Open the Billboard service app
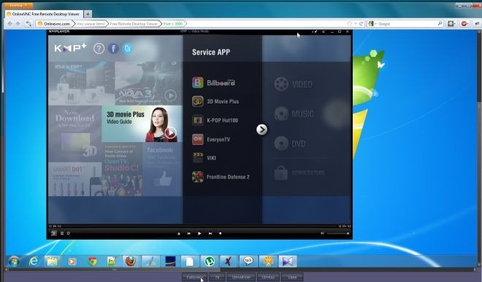Screen dimensions: 482x282 coord(214,82)
